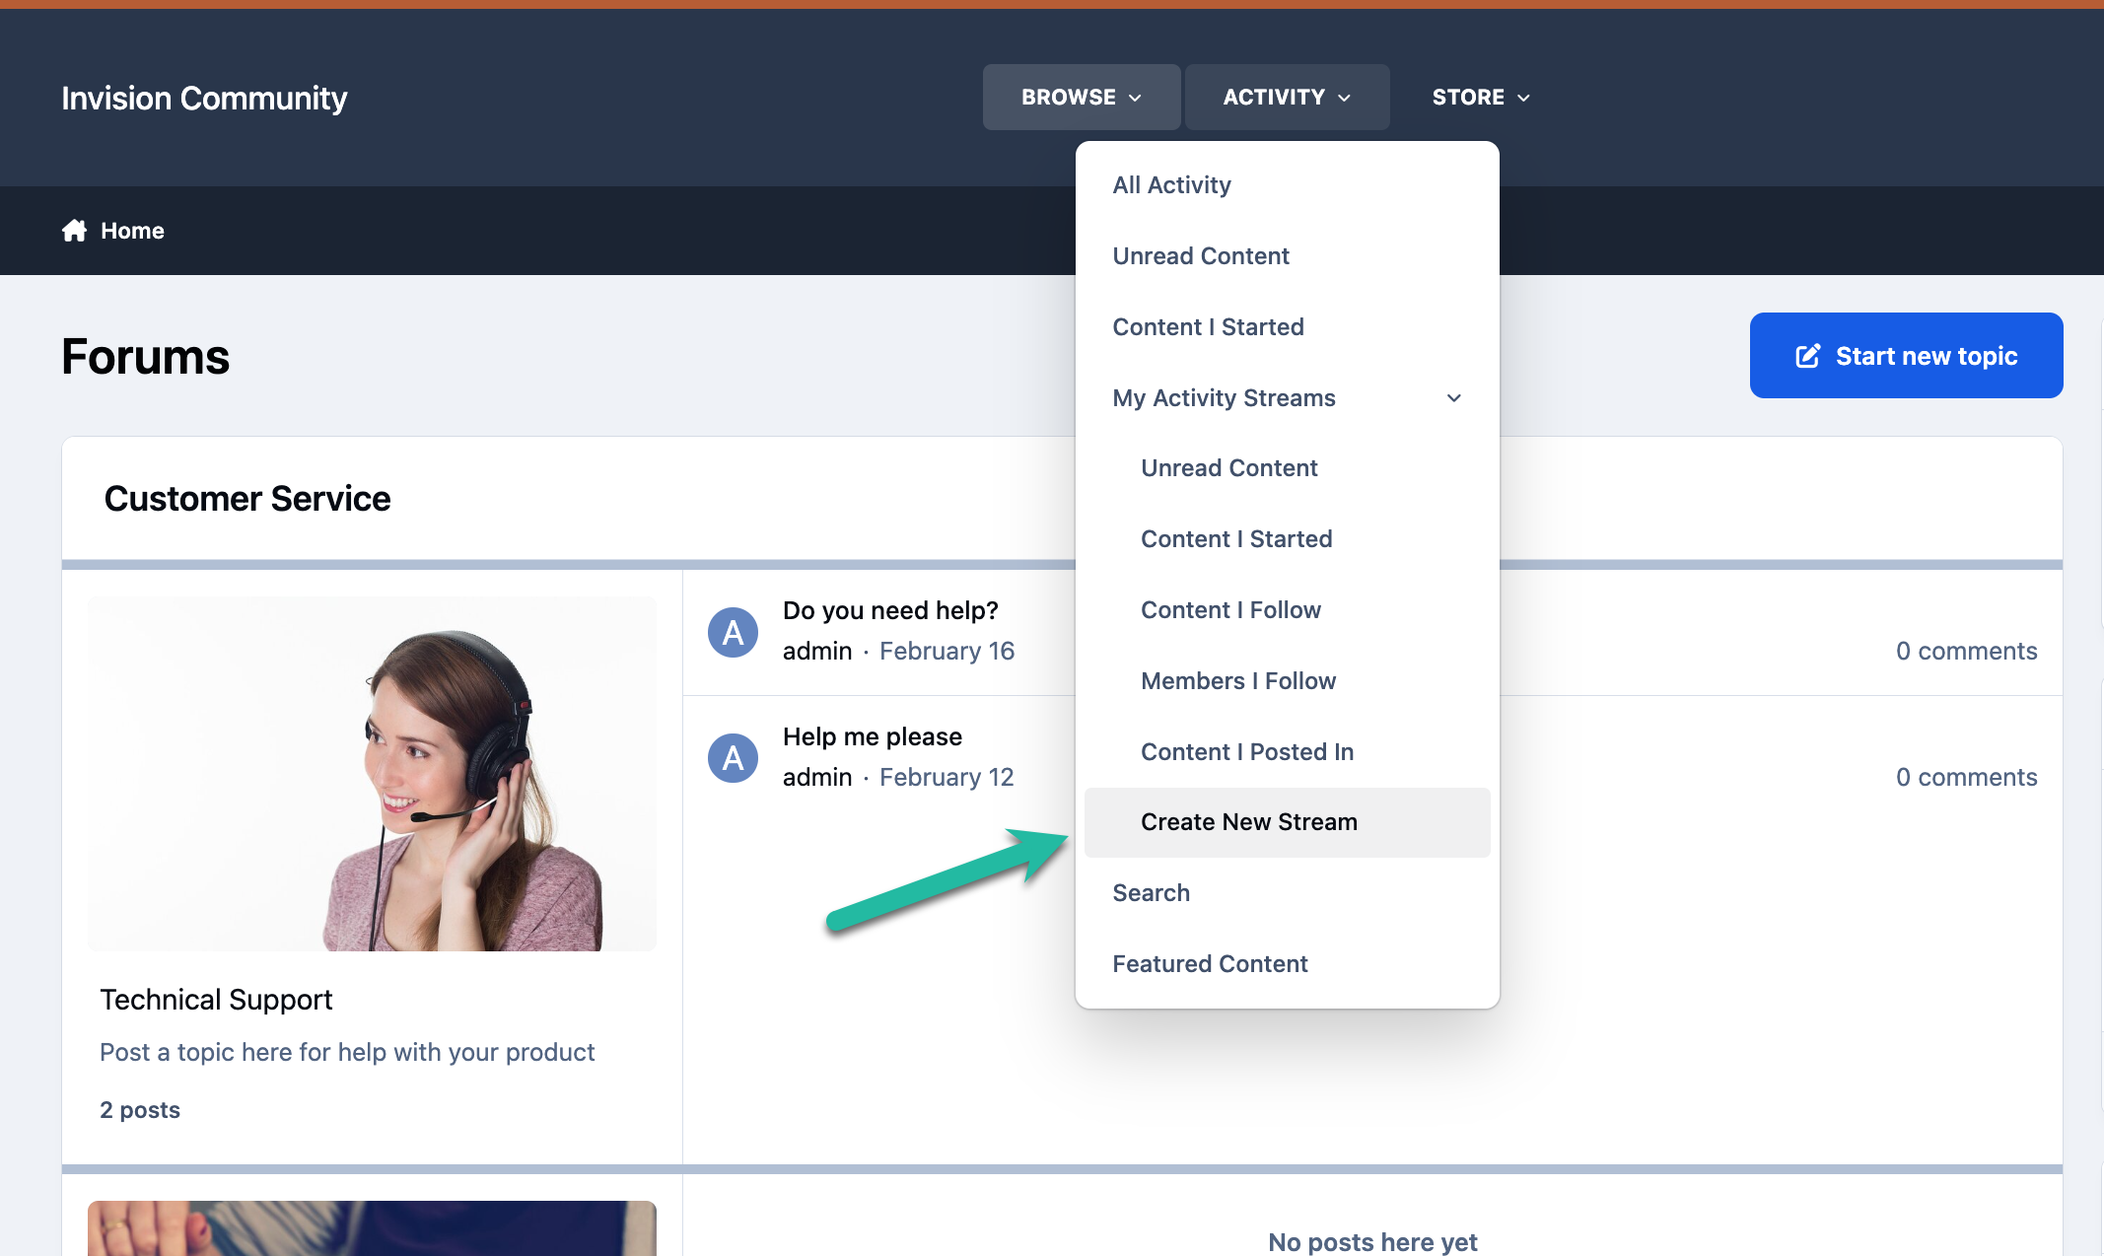2104x1256 pixels.
Task: Open the Store dropdown menu
Action: pyautogui.click(x=1481, y=98)
